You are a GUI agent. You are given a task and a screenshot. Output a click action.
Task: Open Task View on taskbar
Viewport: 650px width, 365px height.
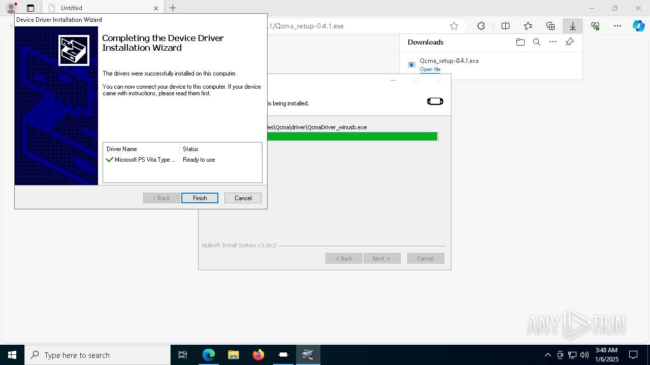click(183, 355)
